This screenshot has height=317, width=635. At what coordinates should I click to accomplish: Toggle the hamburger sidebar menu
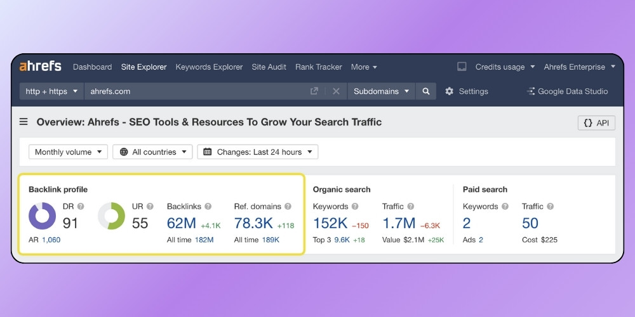point(24,122)
